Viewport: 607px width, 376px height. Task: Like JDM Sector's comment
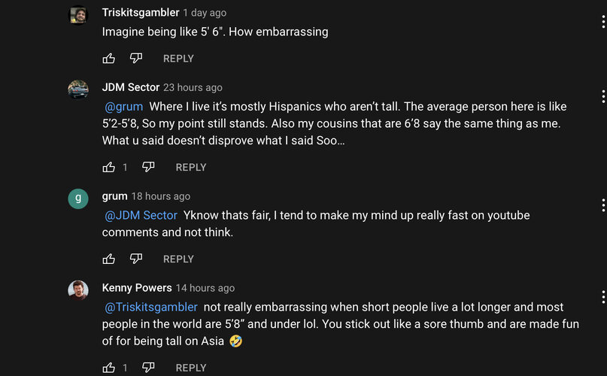pos(109,167)
